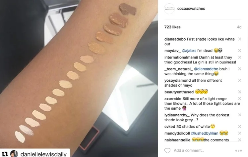Delete internationalmamii's comment via X icon
Screen dimensions: 248x157
[240, 57]
